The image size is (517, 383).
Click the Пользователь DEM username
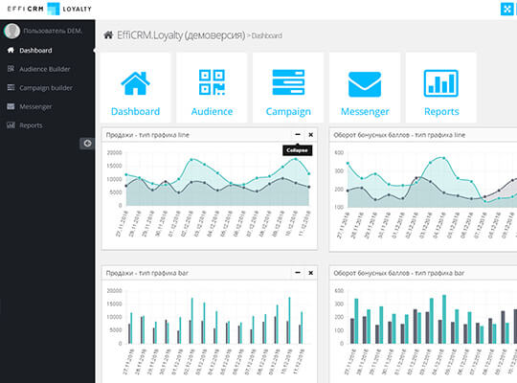tap(53, 31)
